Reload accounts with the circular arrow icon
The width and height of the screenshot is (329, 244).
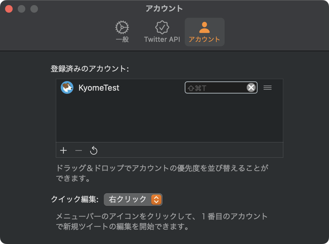[94, 151]
